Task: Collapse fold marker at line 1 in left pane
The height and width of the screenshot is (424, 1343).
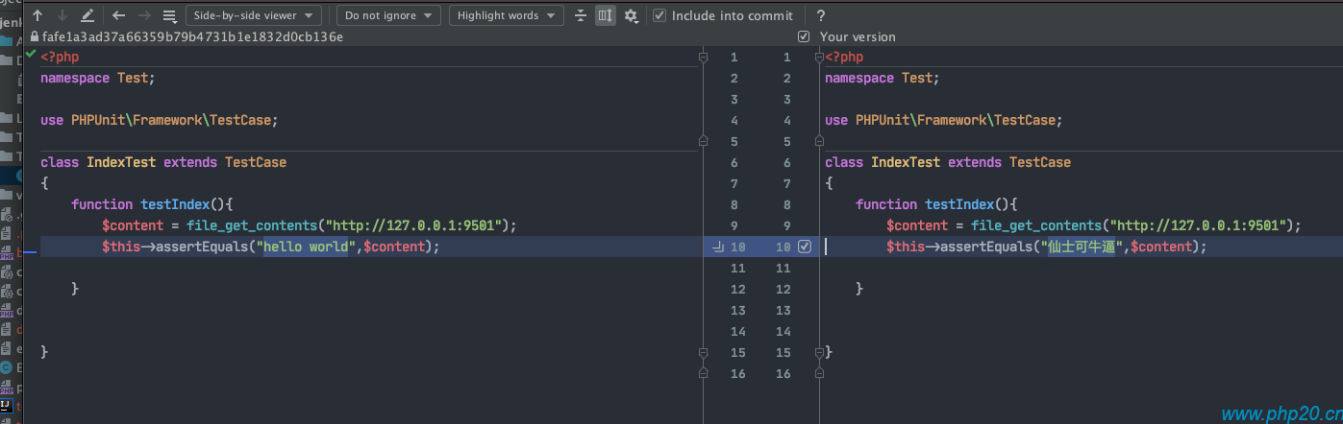Action: (x=704, y=58)
